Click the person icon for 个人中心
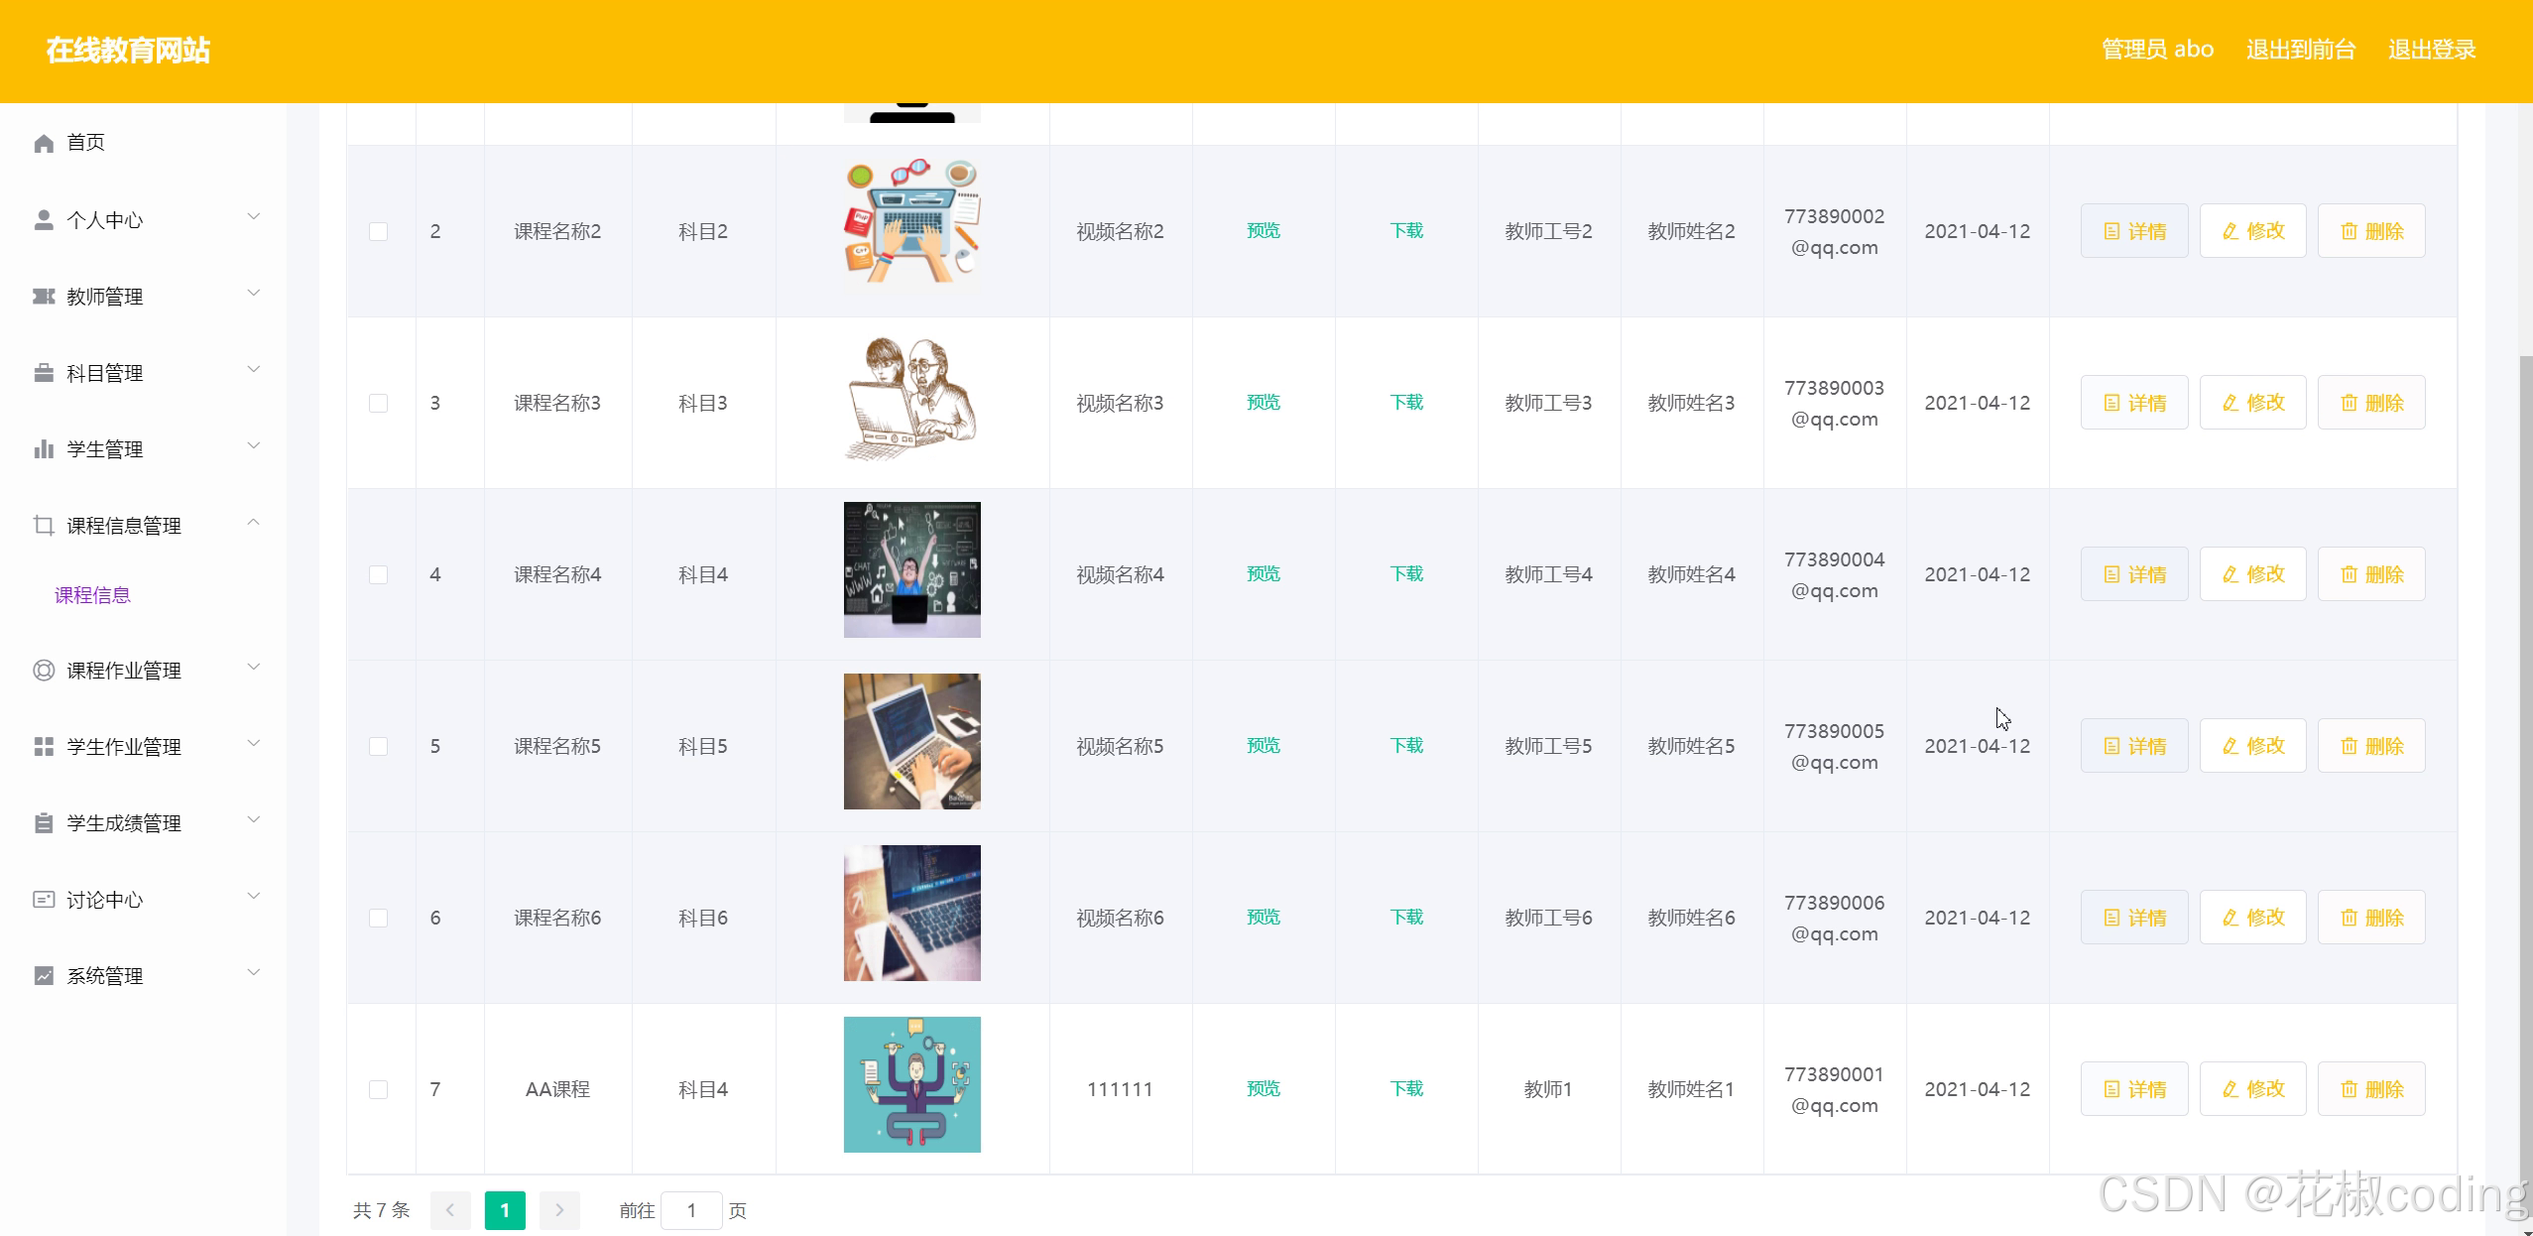The width and height of the screenshot is (2533, 1236). point(44,219)
